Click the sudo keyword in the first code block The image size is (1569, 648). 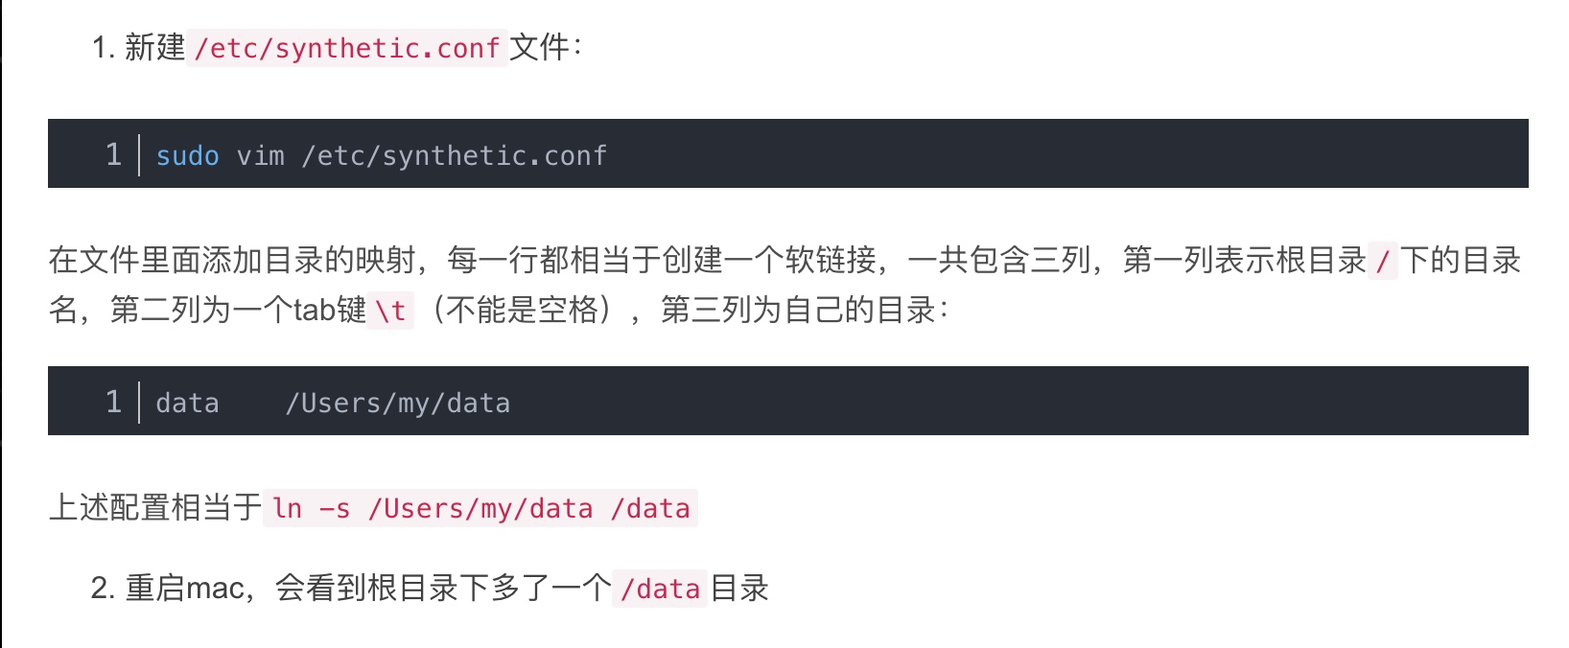(x=188, y=155)
